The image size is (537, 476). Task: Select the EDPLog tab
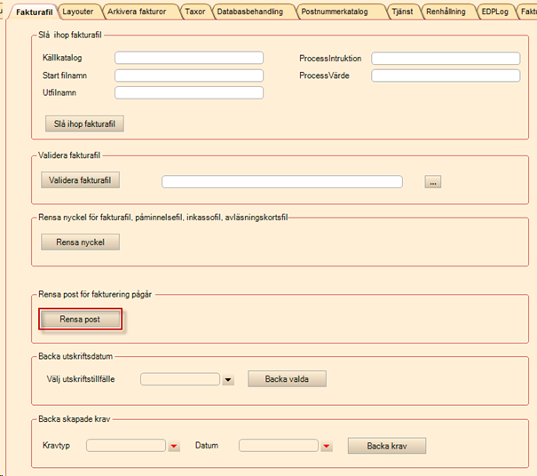point(495,12)
